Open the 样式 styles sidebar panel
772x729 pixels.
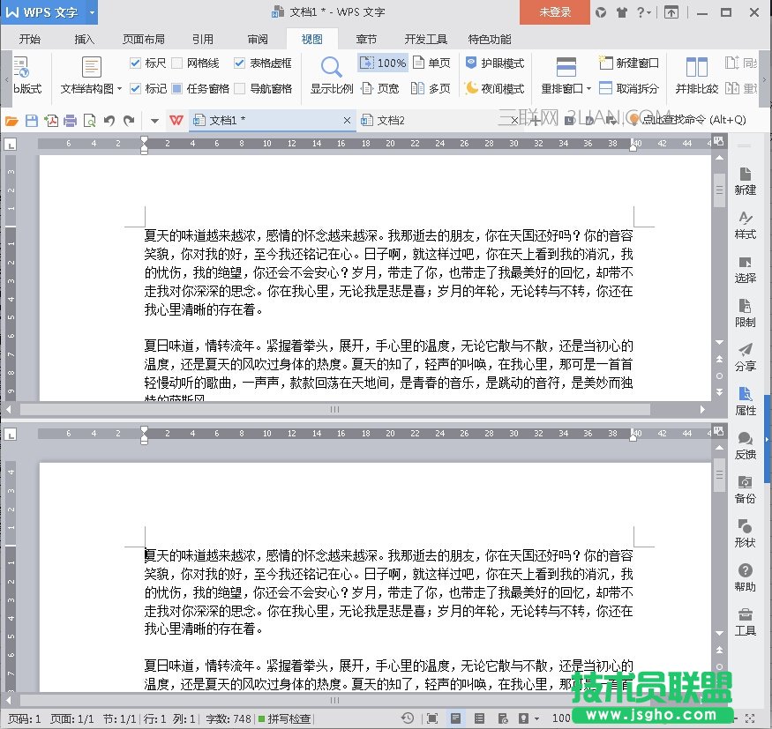(746, 225)
